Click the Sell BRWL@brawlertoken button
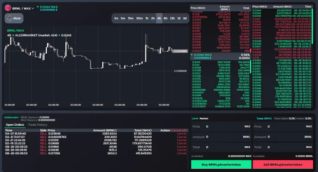 tap(283, 165)
